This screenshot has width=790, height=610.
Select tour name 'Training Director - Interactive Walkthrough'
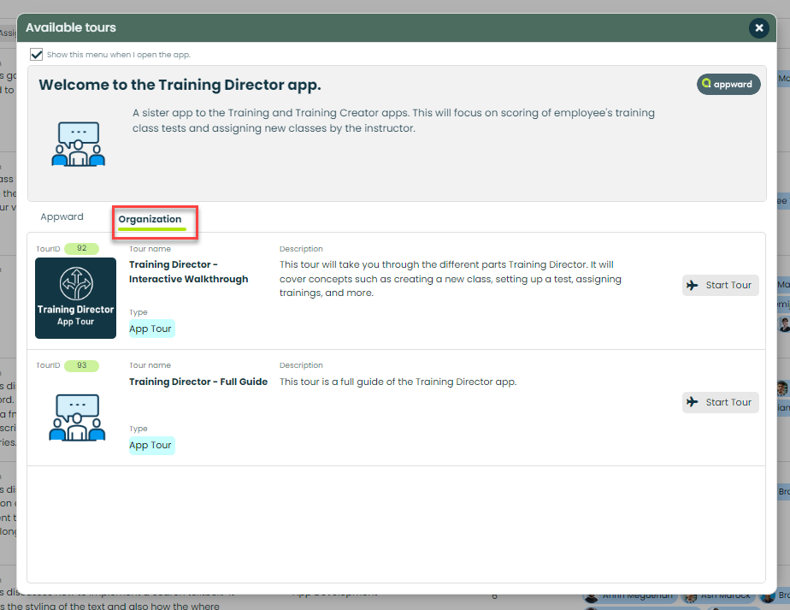coord(188,272)
